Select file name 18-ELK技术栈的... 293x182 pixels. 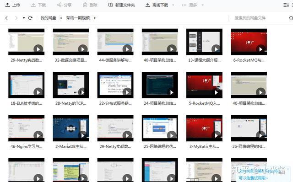(x=27, y=103)
